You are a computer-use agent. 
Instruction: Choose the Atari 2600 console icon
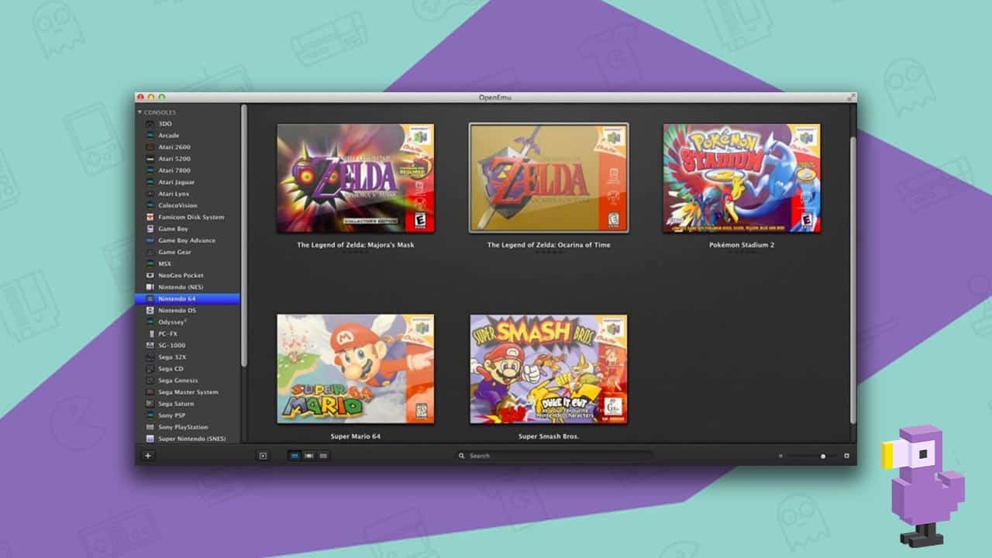pos(150,147)
